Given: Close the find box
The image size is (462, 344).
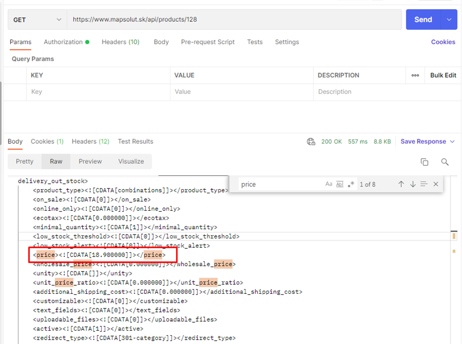Looking at the screenshot, I should tap(436, 184).
